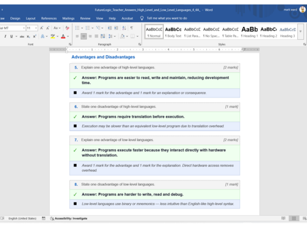Apply yellow text highlight color
Image resolution: width=307 pixels, height=230 pixels.
[53, 36]
